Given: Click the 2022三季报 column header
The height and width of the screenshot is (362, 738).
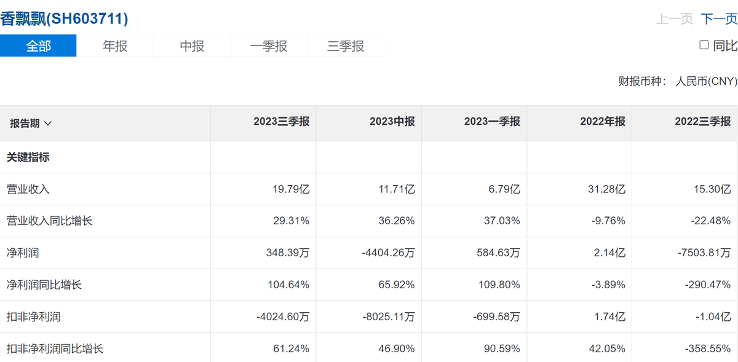Looking at the screenshot, I should 702,122.
